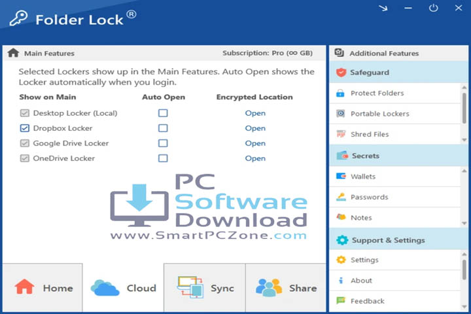Open Portable Lockers menu item
The width and height of the screenshot is (471, 314).
click(x=395, y=114)
